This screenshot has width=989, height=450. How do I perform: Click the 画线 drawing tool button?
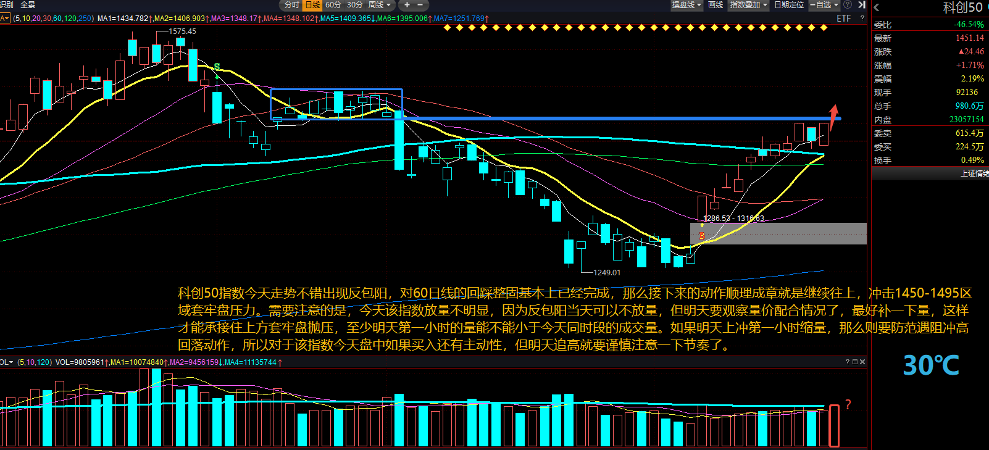coord(716,5)
